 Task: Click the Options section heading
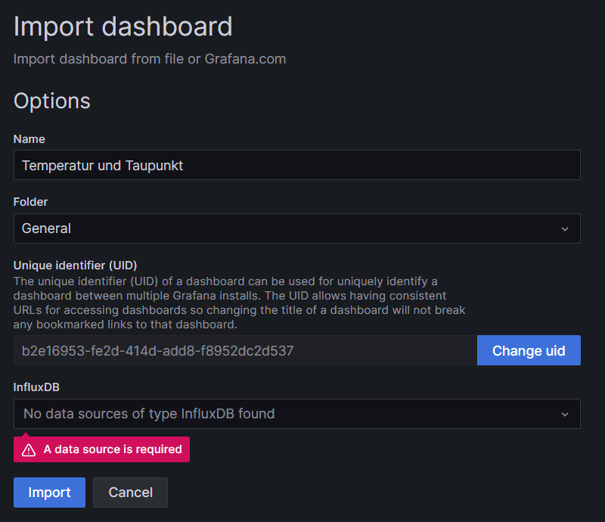point(51,101)
